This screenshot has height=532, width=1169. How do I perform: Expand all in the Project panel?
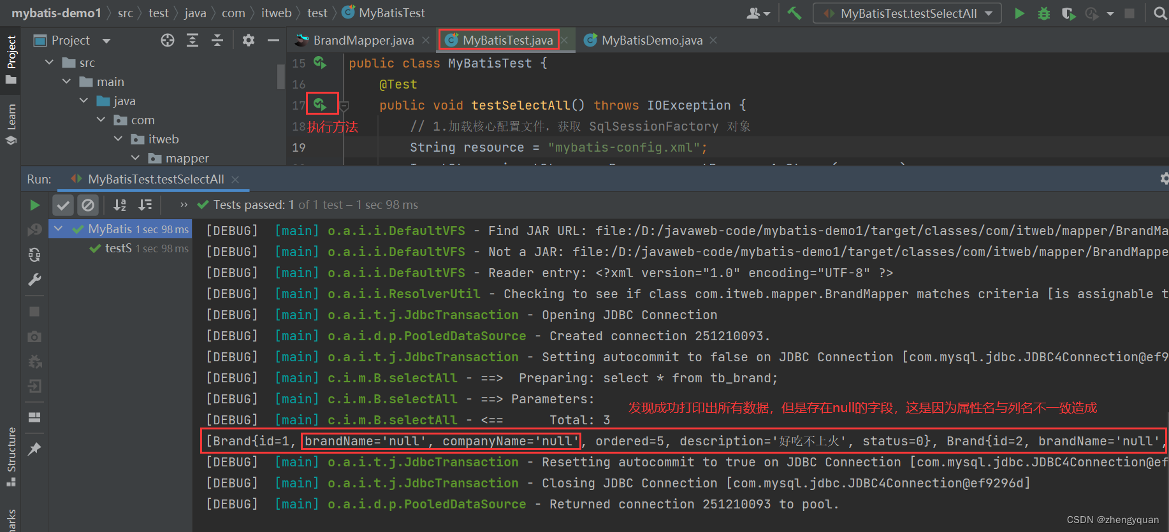coord(192,40)
